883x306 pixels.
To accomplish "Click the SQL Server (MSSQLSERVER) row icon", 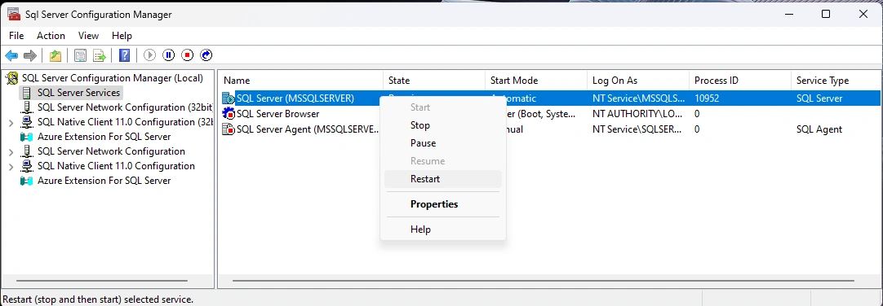I will coord(229,98).
